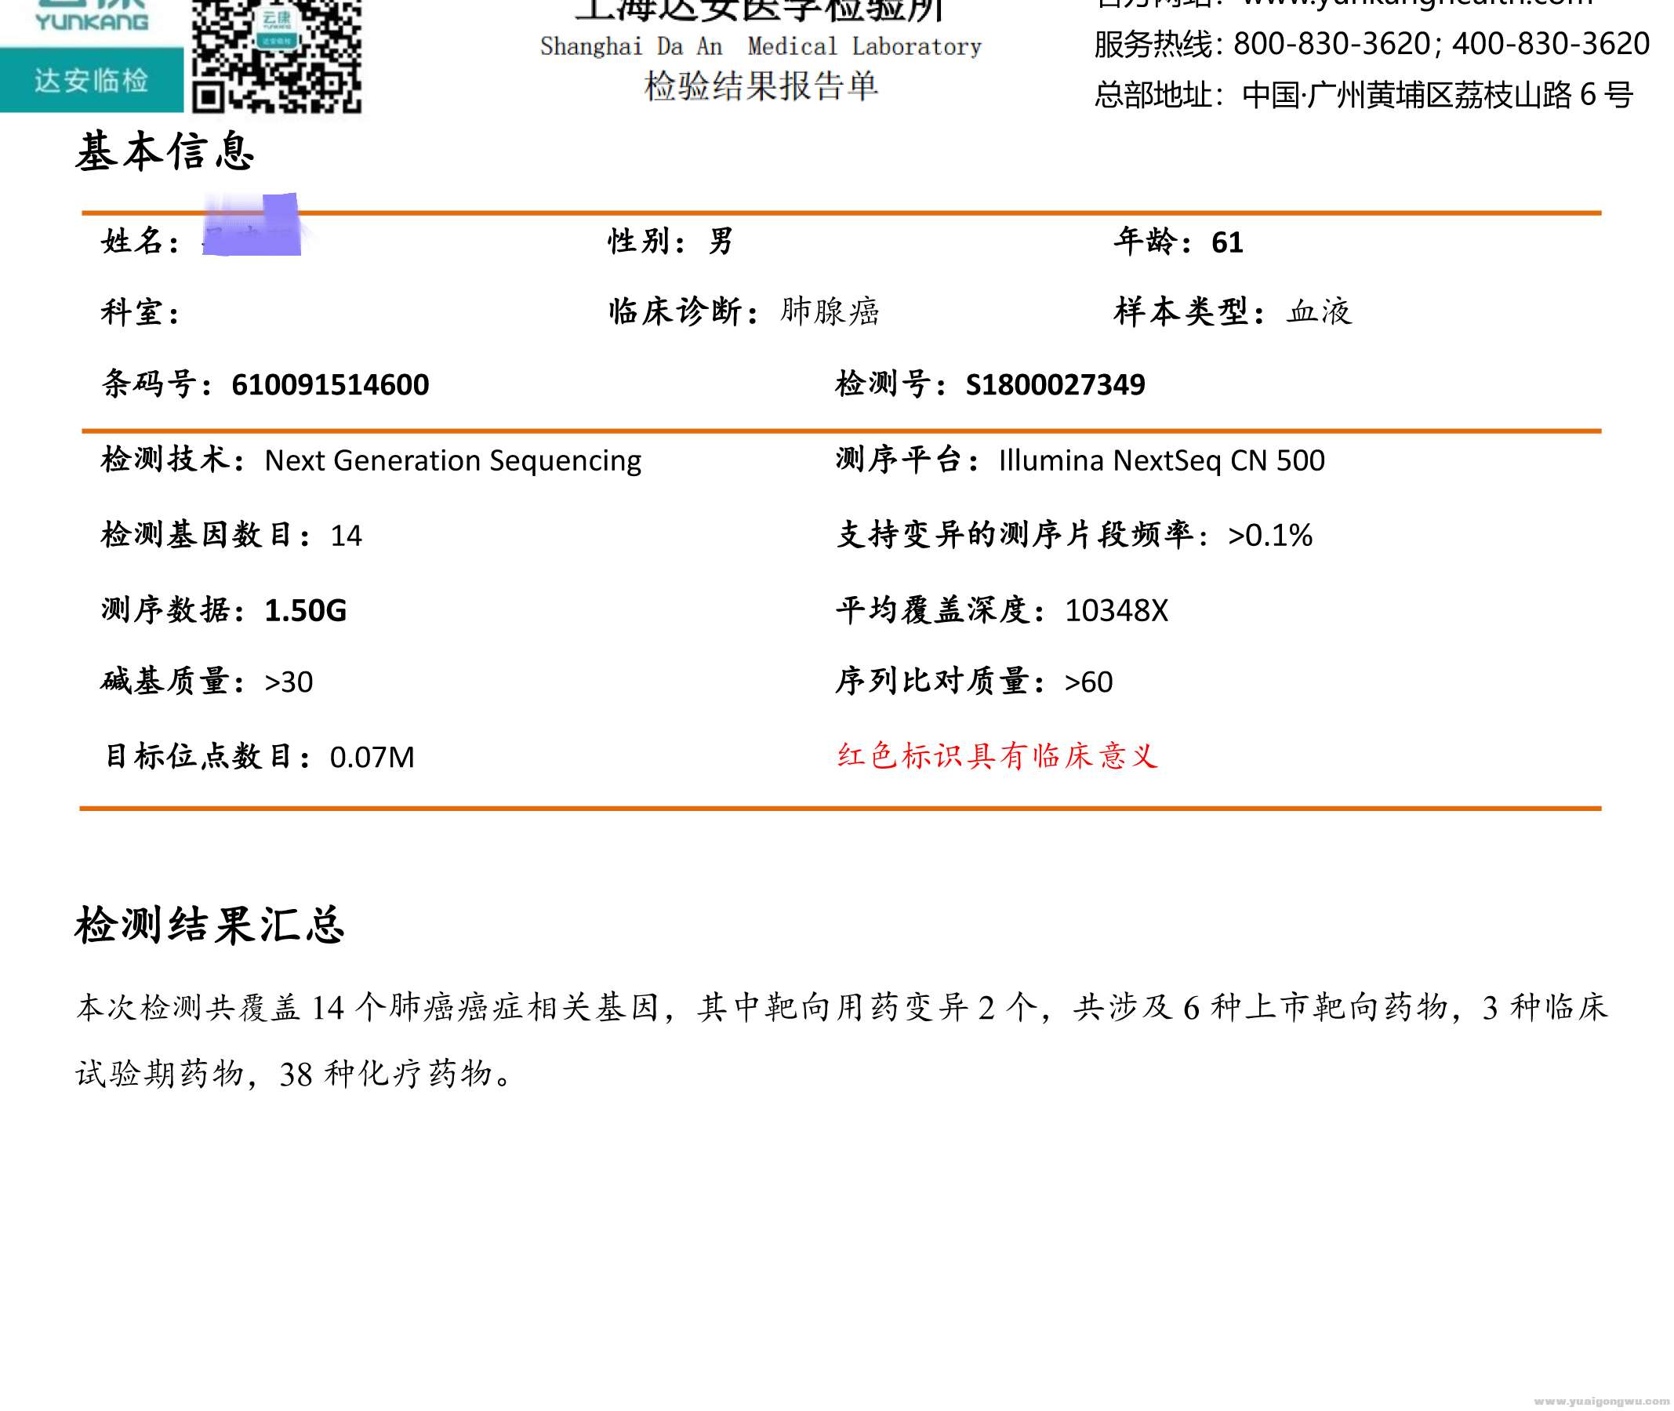The image size is (1674, 1411).
Task: Click red note 红色标识具有临床意义
Action: pyautogui.click(x=997, y=756)
